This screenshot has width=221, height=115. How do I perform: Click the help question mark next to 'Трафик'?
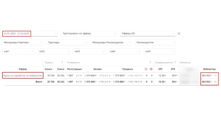pos(62,63)
